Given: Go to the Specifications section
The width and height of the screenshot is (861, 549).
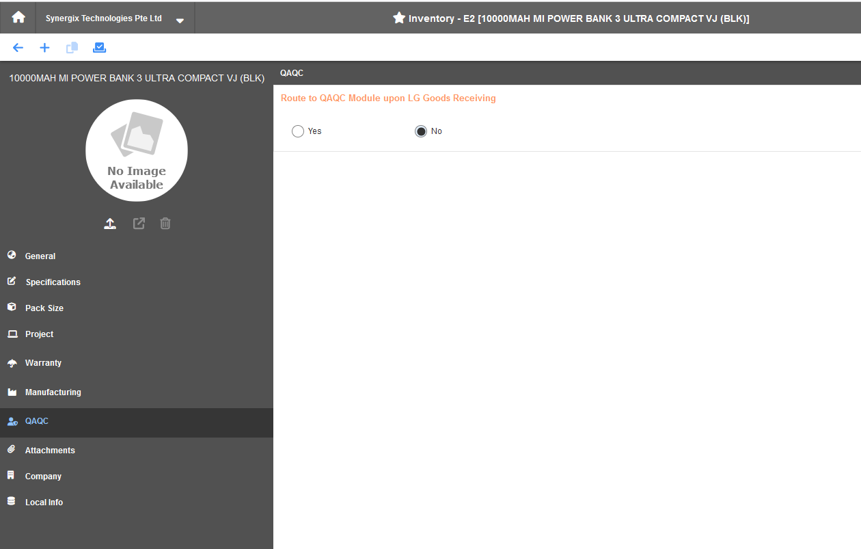Looking at the screenshot, I should pos(53,282).
